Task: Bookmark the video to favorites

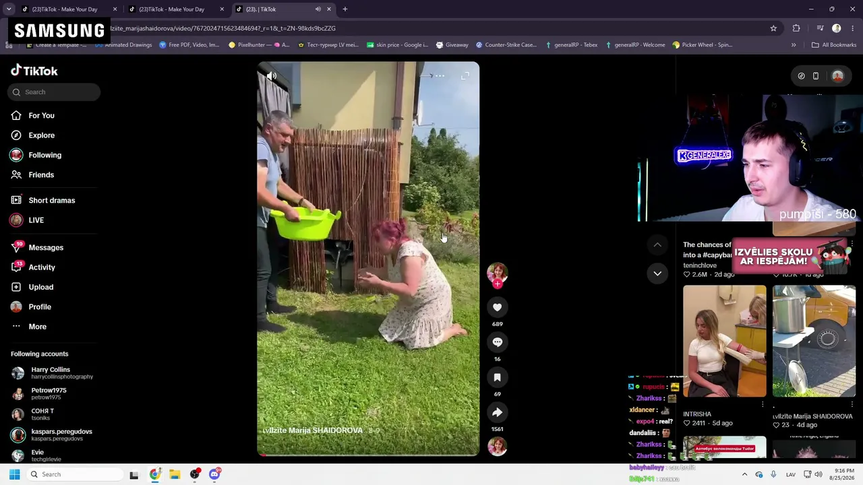Action: point(498,377)
